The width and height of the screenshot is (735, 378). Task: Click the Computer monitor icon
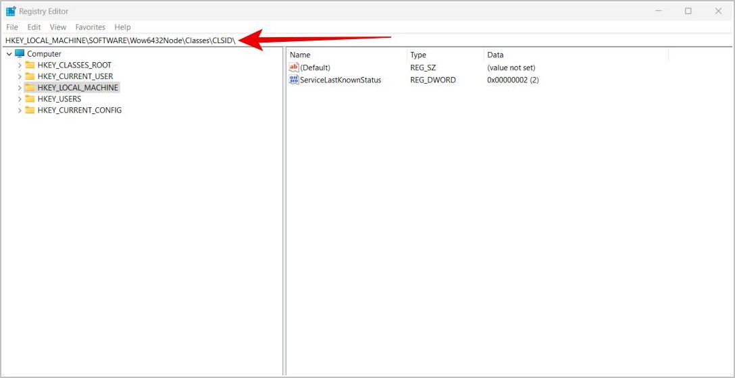[19, 54]
